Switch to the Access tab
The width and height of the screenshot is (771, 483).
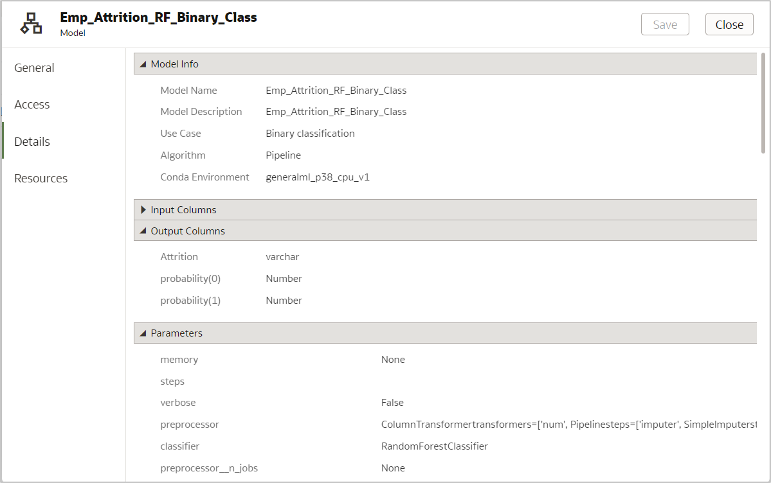(x=32, y=105)
